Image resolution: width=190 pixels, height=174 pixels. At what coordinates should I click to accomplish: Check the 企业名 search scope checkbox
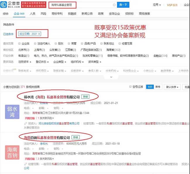pyautogui.click(x=19, y=43)
